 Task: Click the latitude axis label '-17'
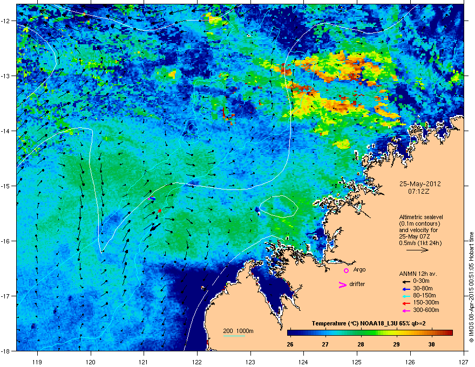5,296
